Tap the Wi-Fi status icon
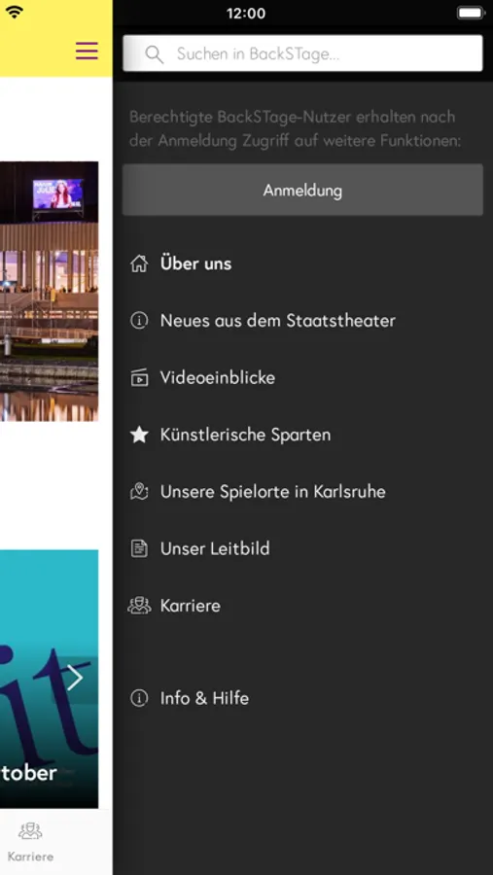Screen dimensions: 493x875 14,12
